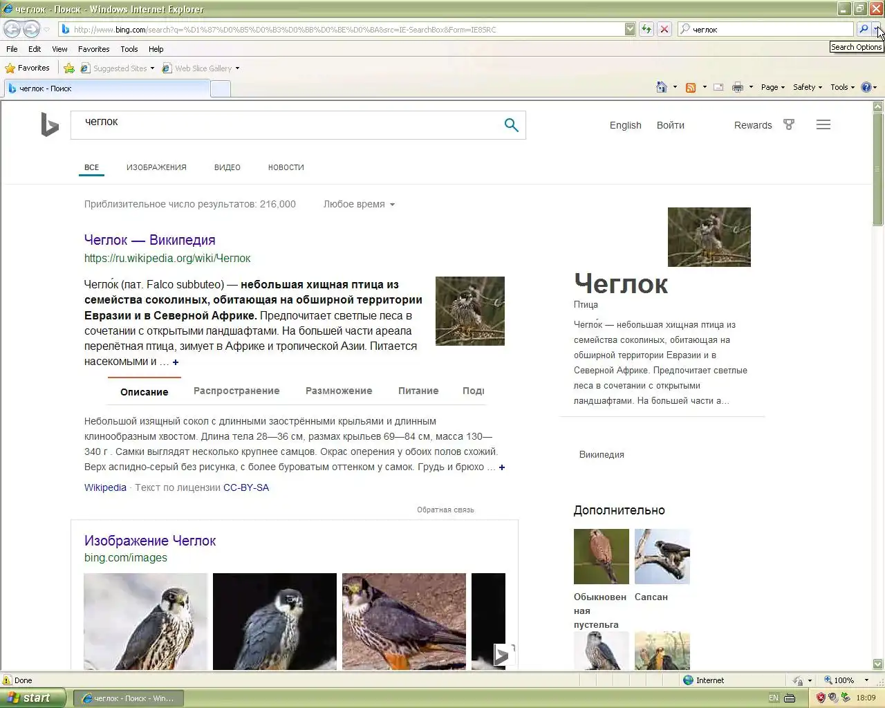The height and width of the screenshot is (708, 885).
Task: Click the Сапсан related bird thumbnail
Action: (662, 556)
